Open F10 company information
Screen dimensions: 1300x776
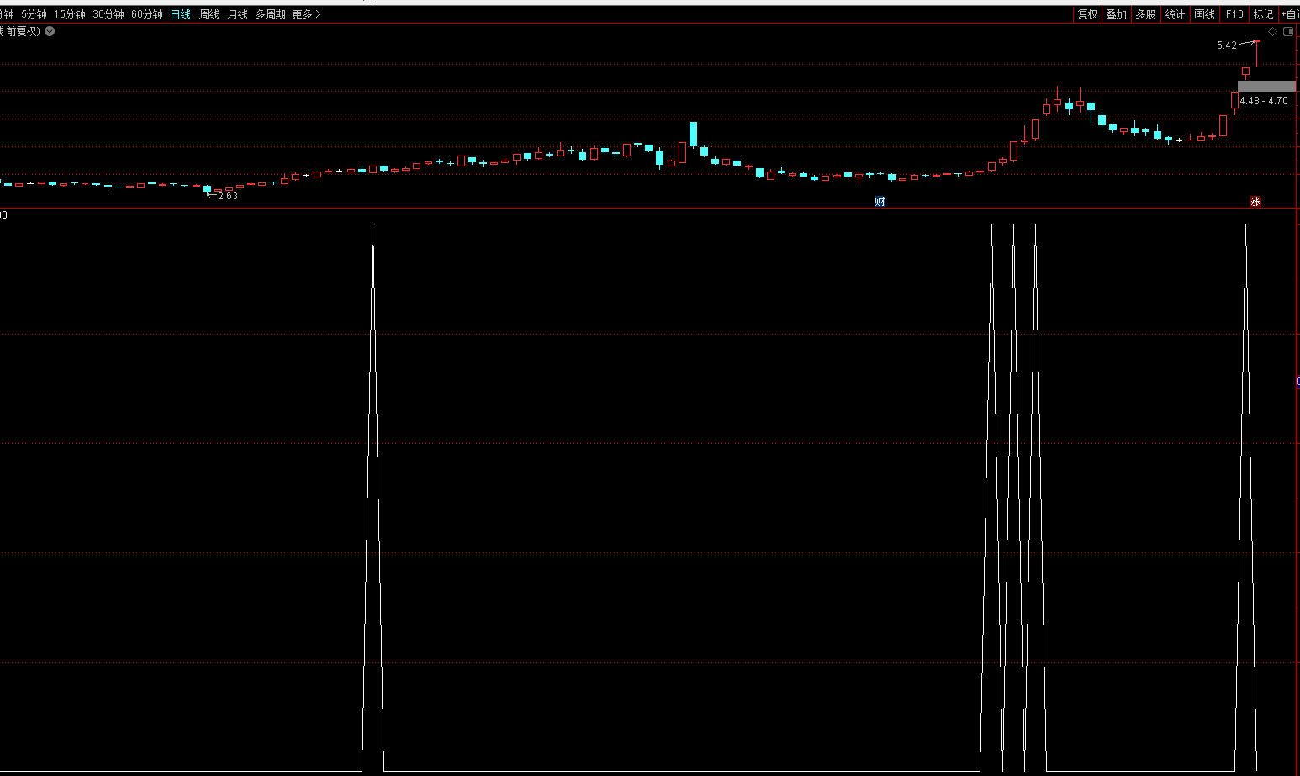(x=1234, y=14)
